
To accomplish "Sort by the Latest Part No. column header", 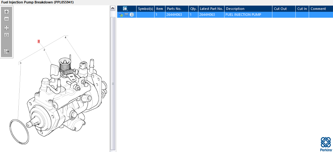I will click(211, 9).
